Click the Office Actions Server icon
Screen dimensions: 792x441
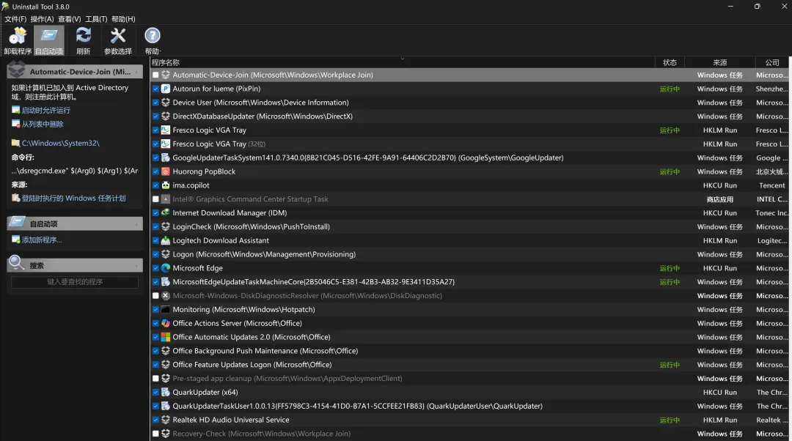point(165,324)
